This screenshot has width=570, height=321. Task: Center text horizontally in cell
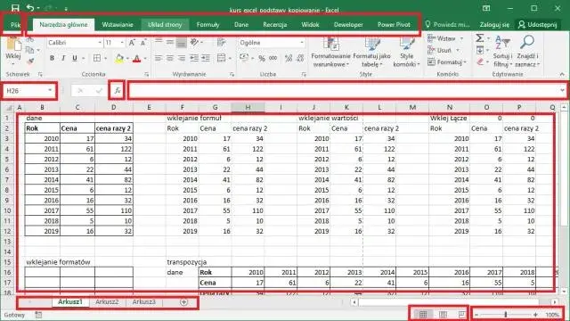click(x=170, y=58)
